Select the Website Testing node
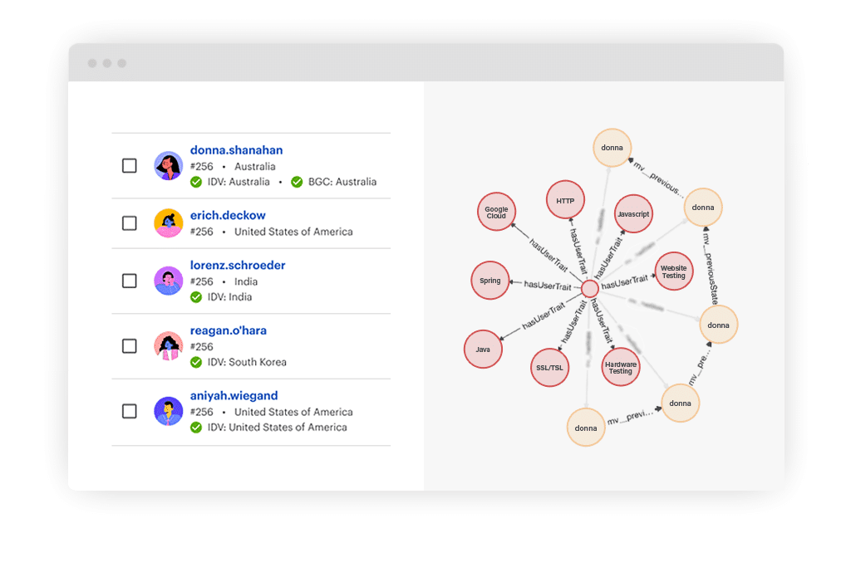Screen dimensions: 851x572 tap(674, 271)
